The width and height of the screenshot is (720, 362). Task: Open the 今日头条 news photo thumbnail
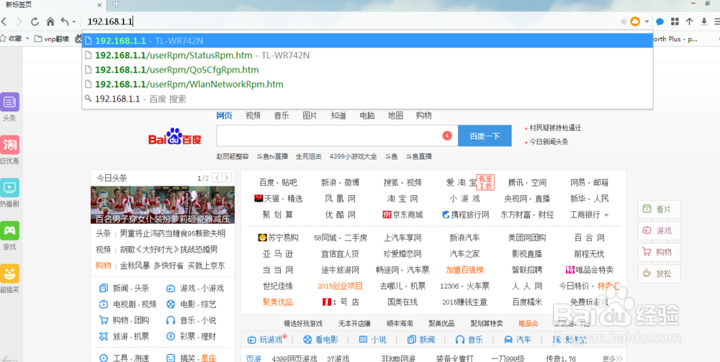[x=163, y=204]
